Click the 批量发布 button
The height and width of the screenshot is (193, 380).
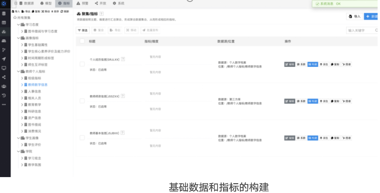(x=150, y=30)
